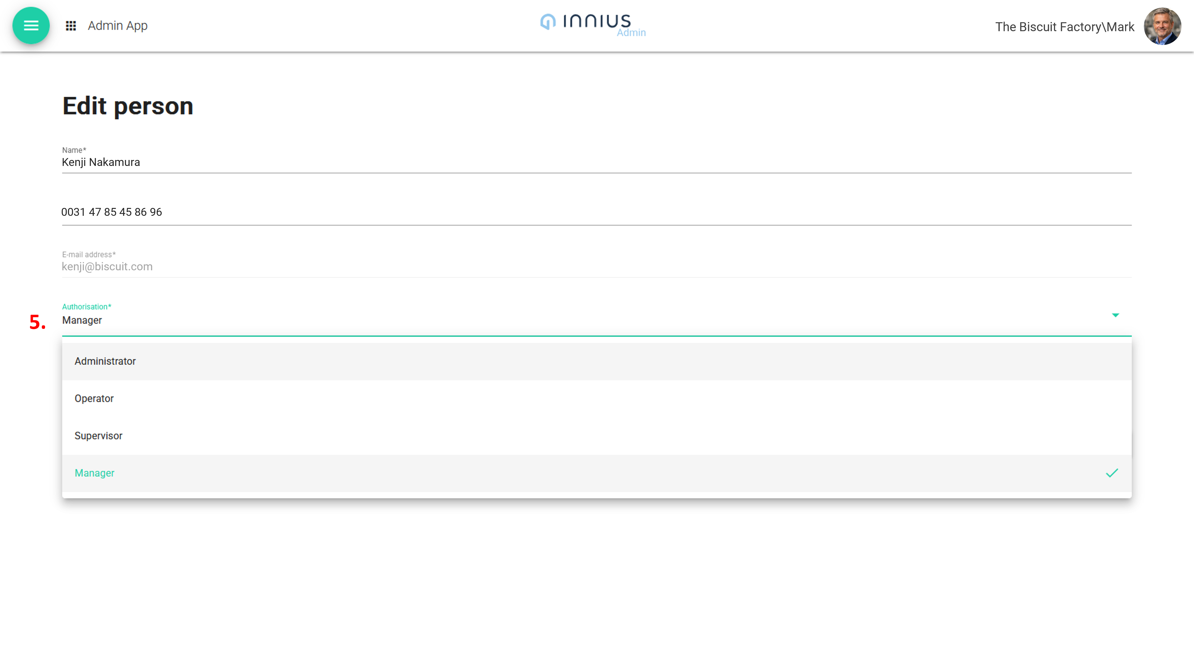Screen dimensions: 1194x671
Task: Click the innius logo symbol
Action: point(548,22)
